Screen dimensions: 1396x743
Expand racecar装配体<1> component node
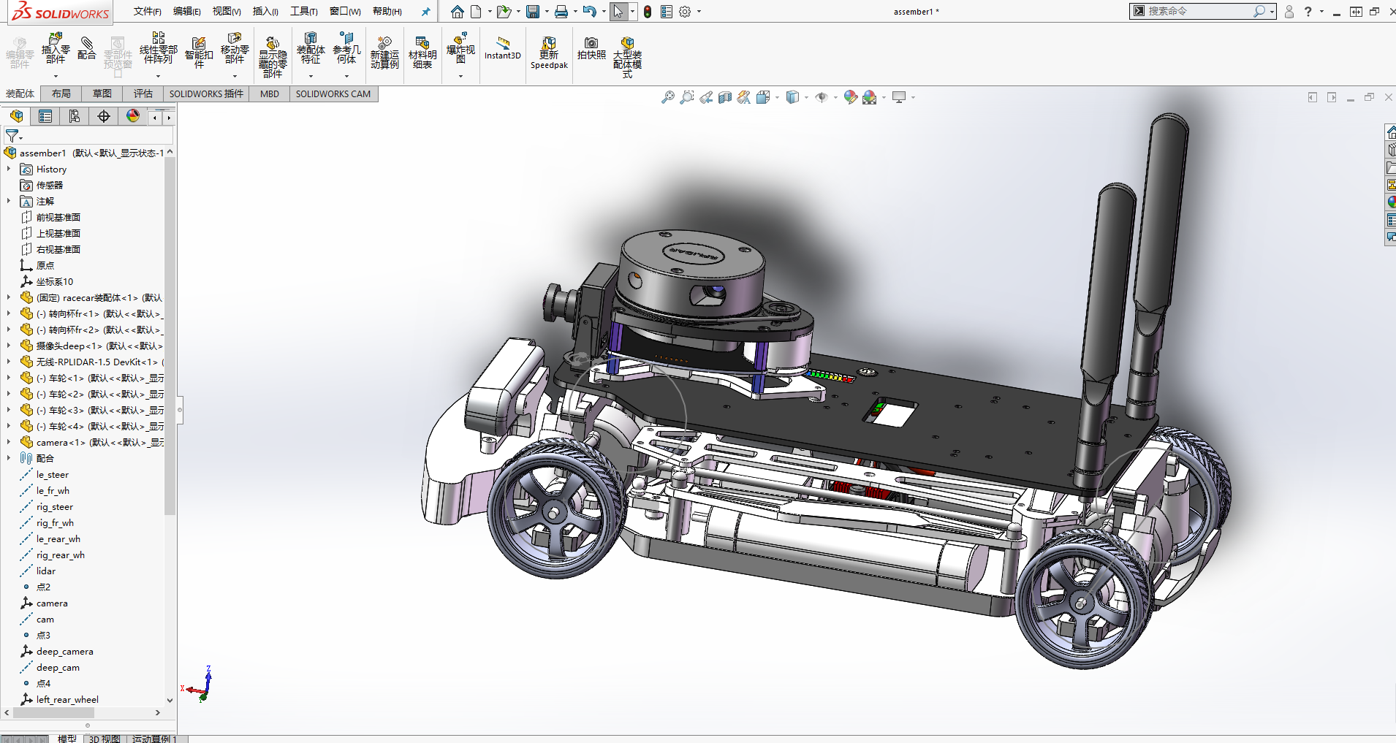9,297
